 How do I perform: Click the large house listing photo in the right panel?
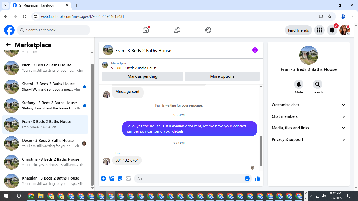309,55
